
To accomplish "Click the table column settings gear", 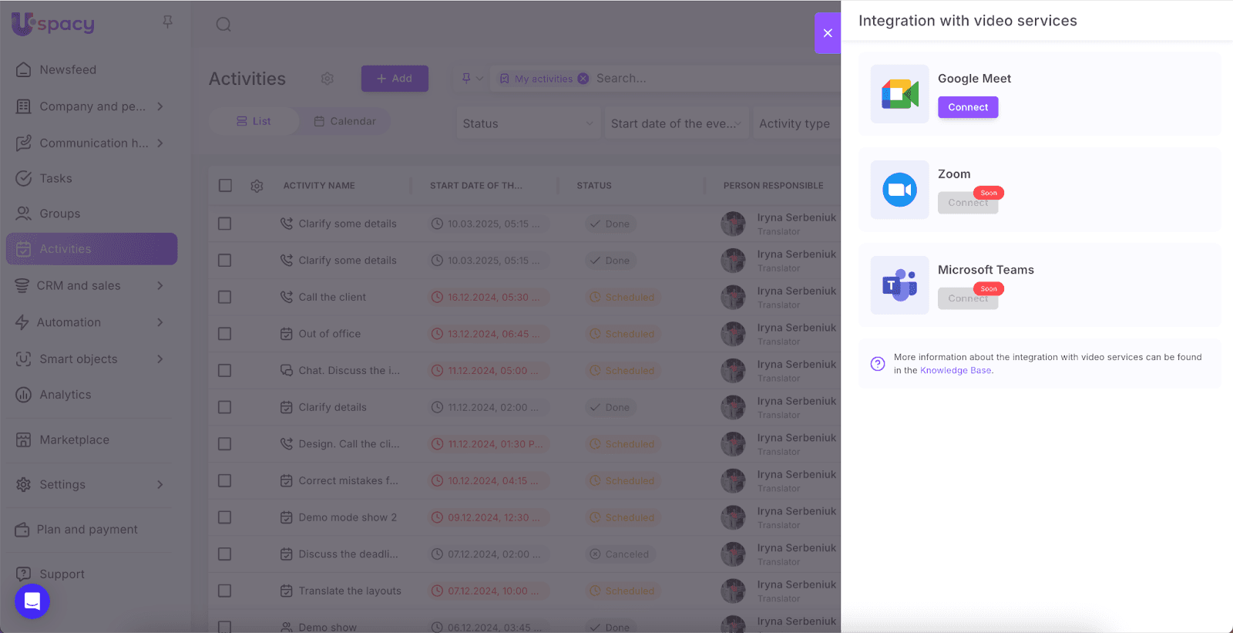I will click(x=257, y=186).
